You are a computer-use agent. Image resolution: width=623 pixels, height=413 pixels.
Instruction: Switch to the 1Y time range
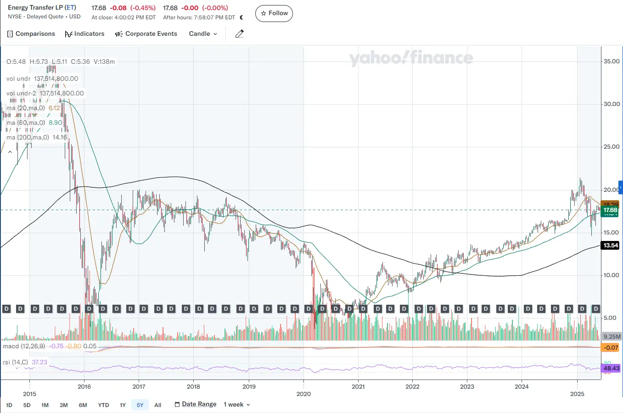123,405
